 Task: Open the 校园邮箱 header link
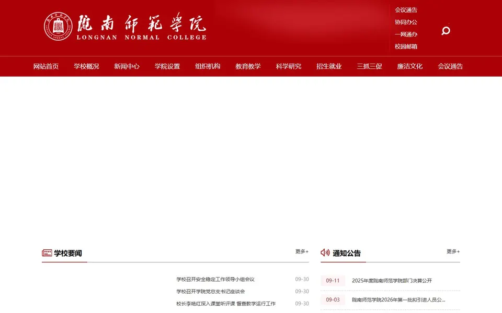(406, 46)
